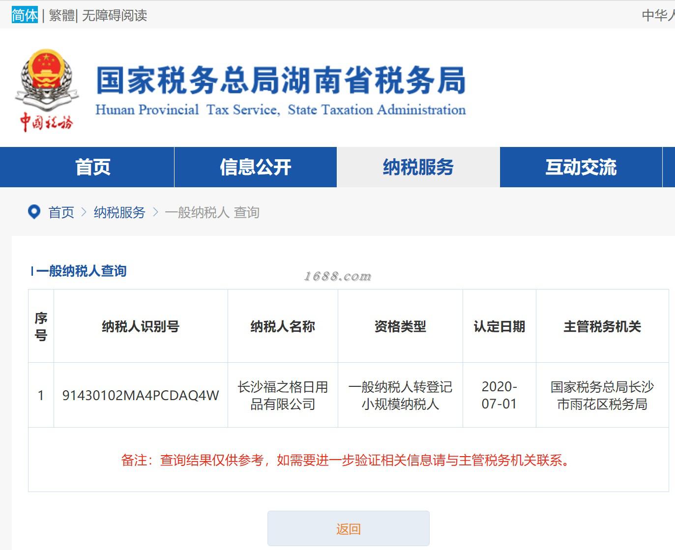Viewport: 675px width, 550px height.
Task: Click the China Tax emblem logo
Action: [47, 90]
